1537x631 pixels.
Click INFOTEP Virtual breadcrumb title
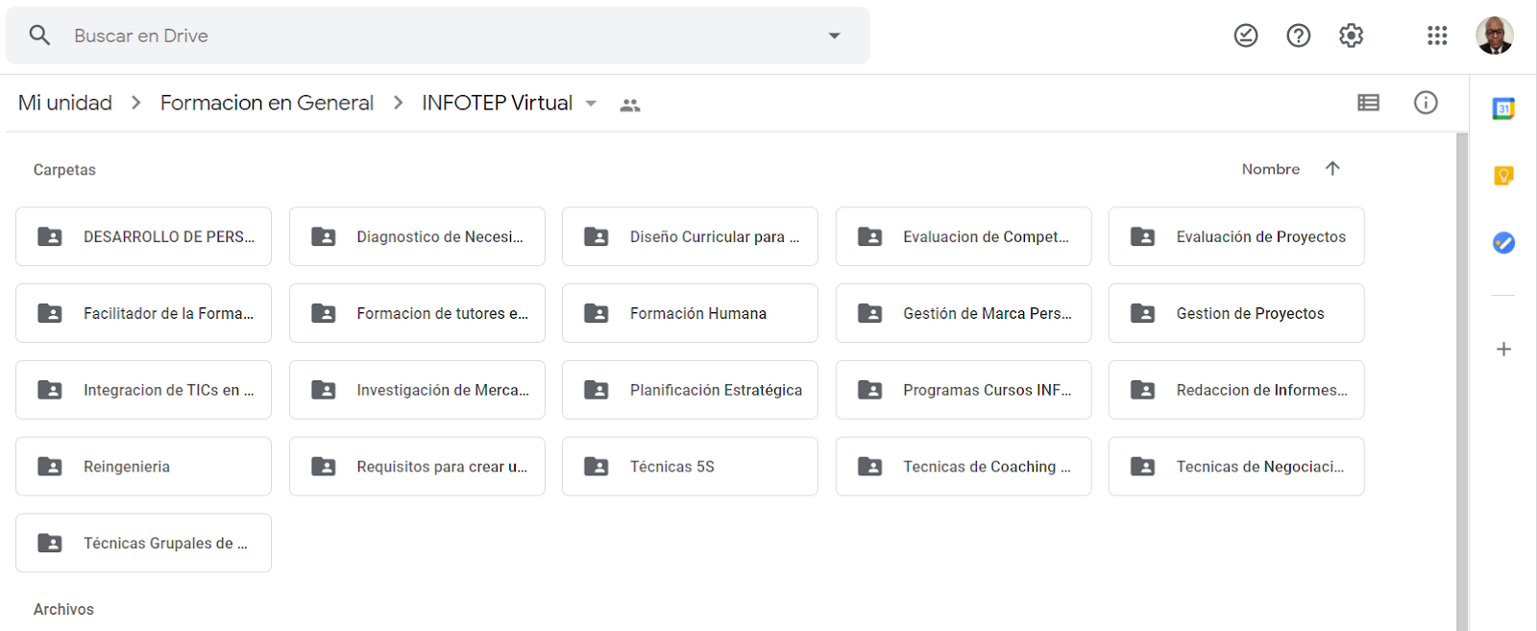497,103
